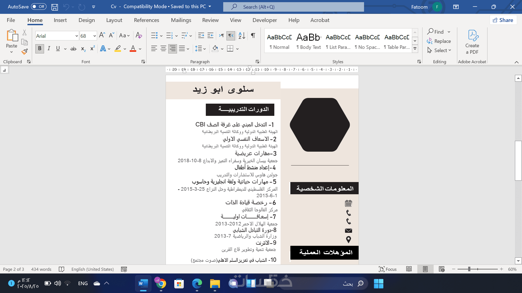Expand the font size dropdown
522x293 pixels.
[x=94, y=36]
